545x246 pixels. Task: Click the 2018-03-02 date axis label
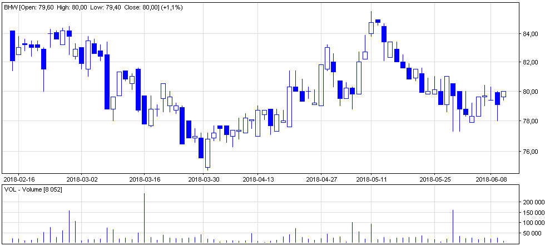pos(81,179)
